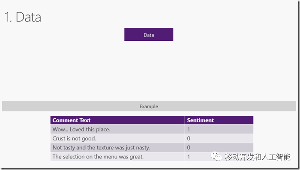
Task: Click the word 'Example' in gray bar
Action: click(x=149, y=106)
